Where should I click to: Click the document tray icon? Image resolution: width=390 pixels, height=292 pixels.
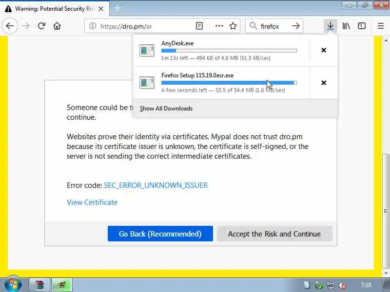coord(307,285)
